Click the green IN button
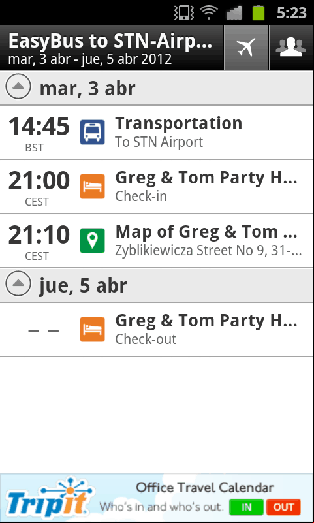This screenshot has height=523, width=314. 246,507
